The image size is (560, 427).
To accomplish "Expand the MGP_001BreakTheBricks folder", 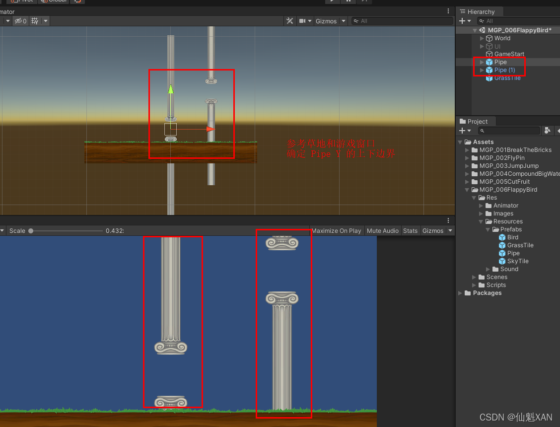I will (x=467, y=150).
